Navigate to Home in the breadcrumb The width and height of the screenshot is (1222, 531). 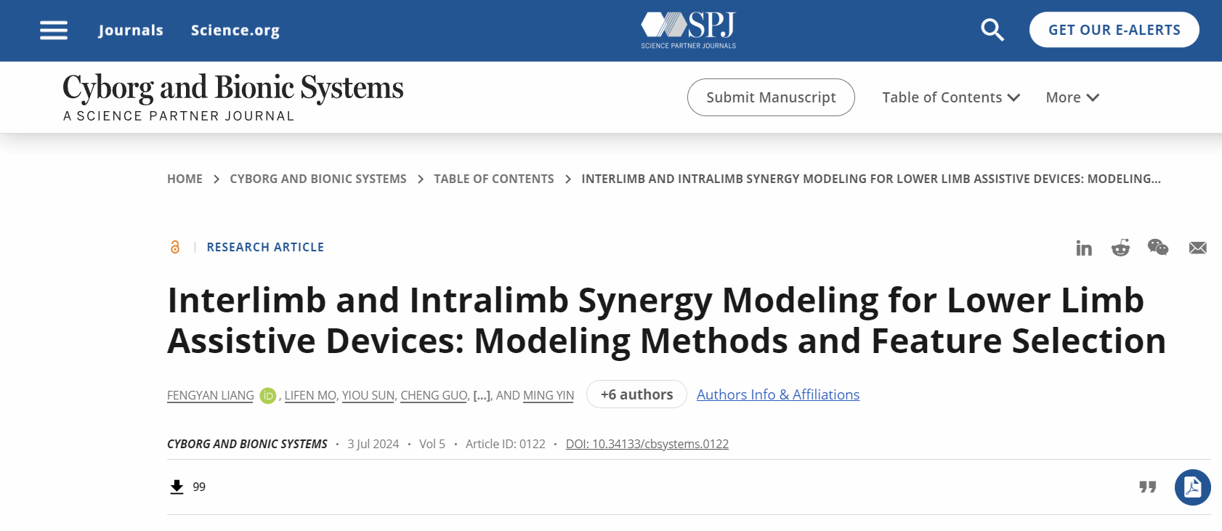(185, 179)
